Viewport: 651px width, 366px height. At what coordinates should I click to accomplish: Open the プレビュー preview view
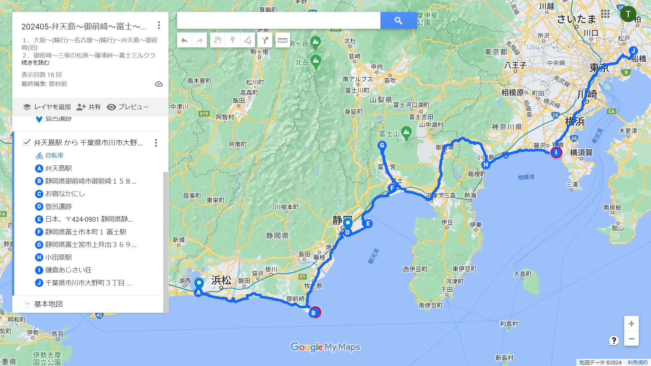click(128, 107)
